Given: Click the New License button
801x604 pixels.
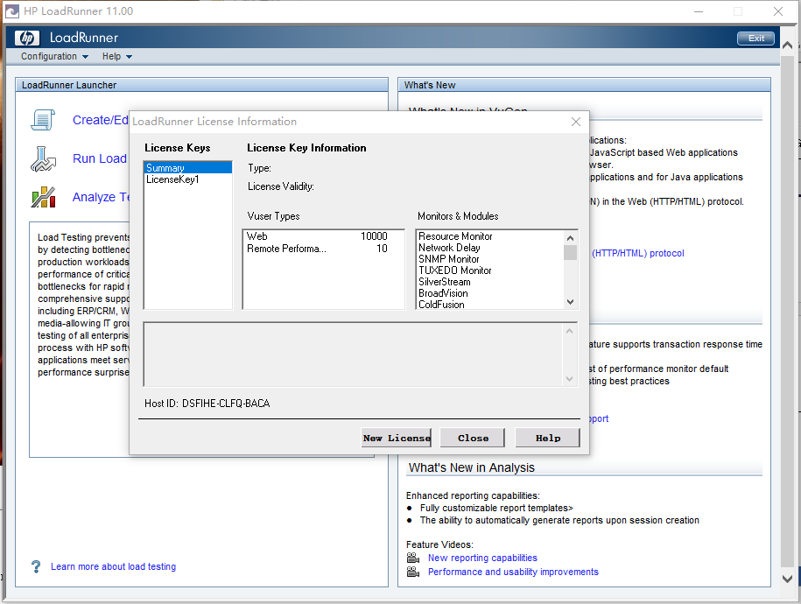Looking at the screenshot, I should 396,438.
